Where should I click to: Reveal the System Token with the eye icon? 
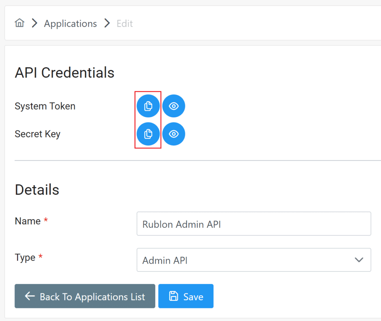173,106
